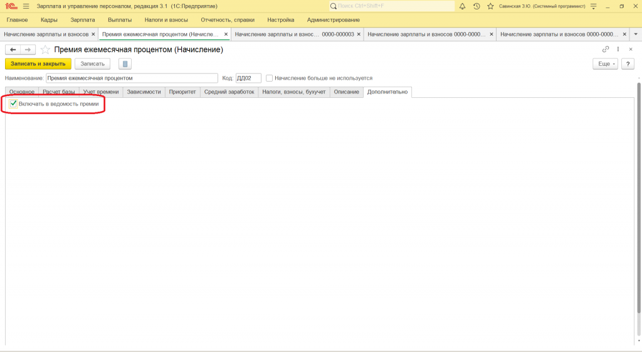Switch to the Зависимости tab

[x=144, y=92]
